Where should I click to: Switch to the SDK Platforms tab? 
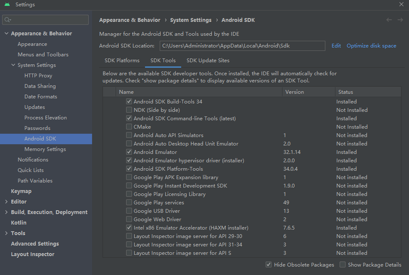click(122, 61)
